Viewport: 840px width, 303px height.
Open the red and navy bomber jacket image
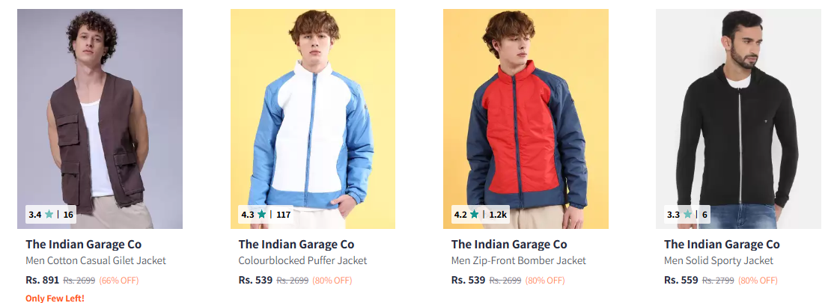(526, 119)
